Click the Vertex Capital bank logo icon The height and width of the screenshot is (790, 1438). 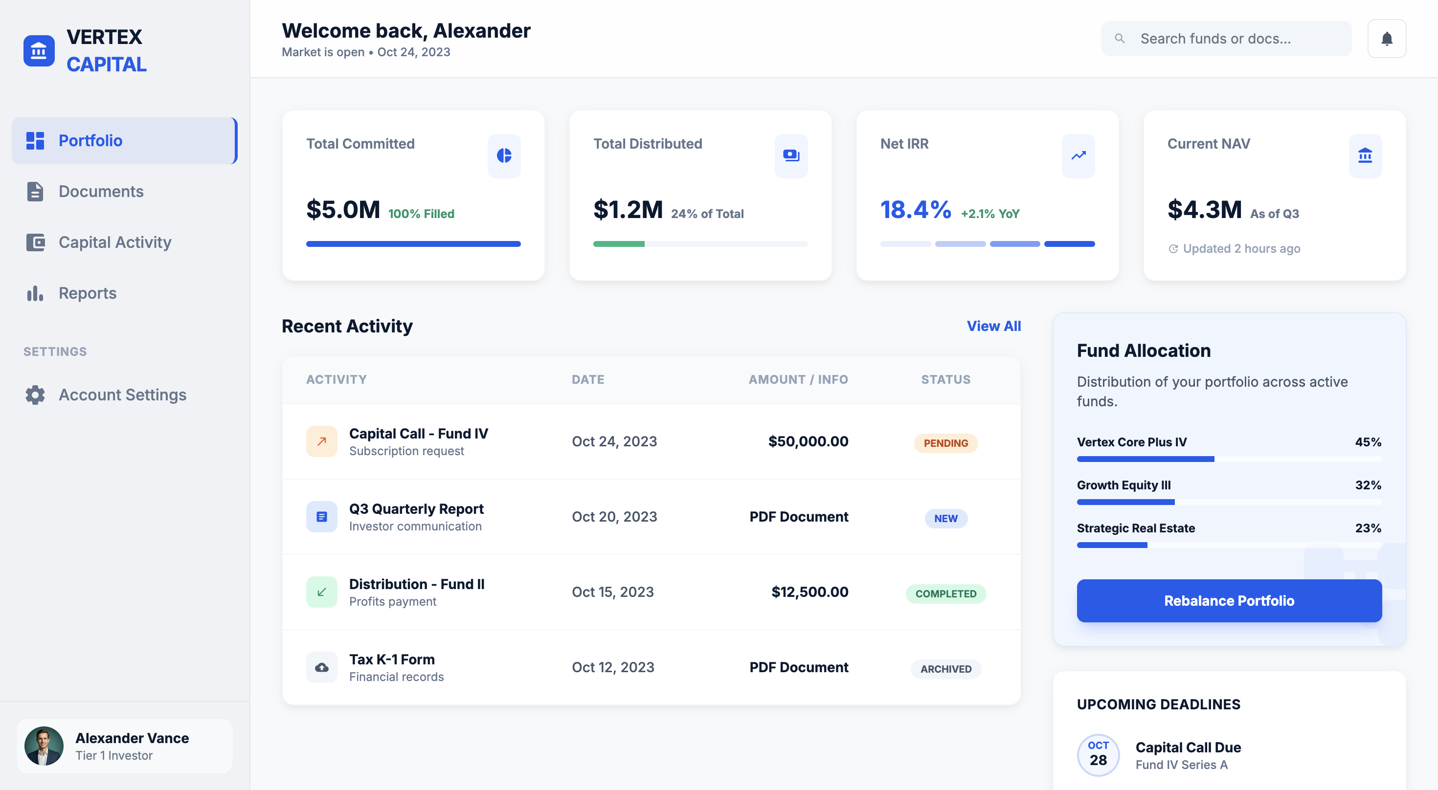39,51
